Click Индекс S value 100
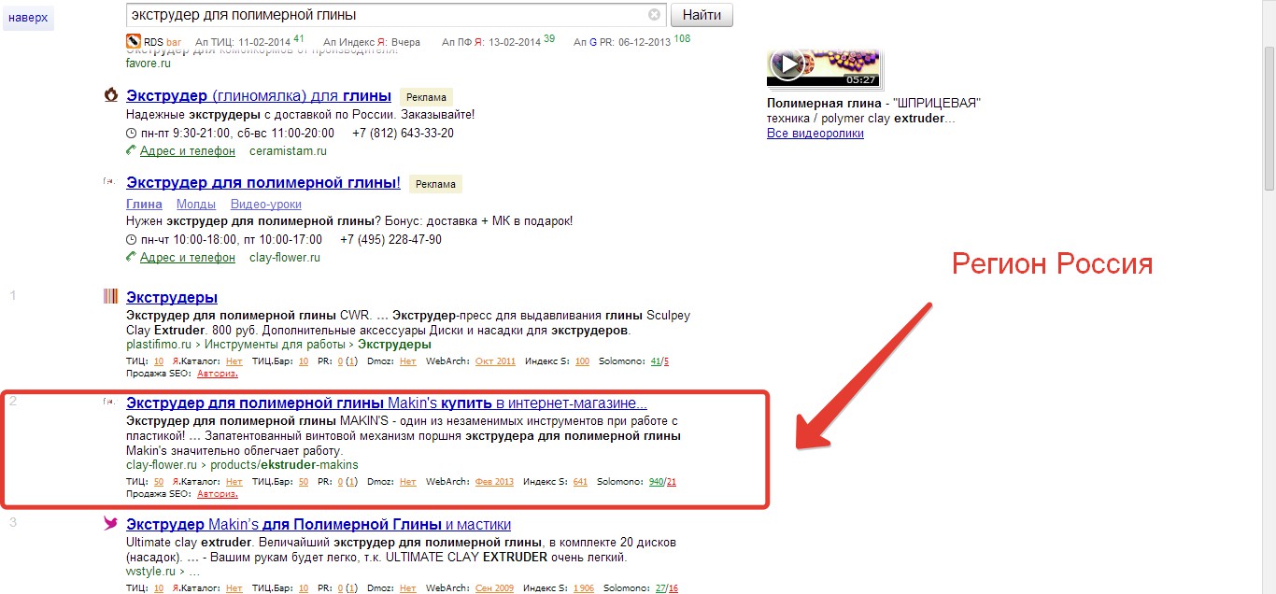The width and height of the screenshot is (1276, 594). (x=582, y=361)
